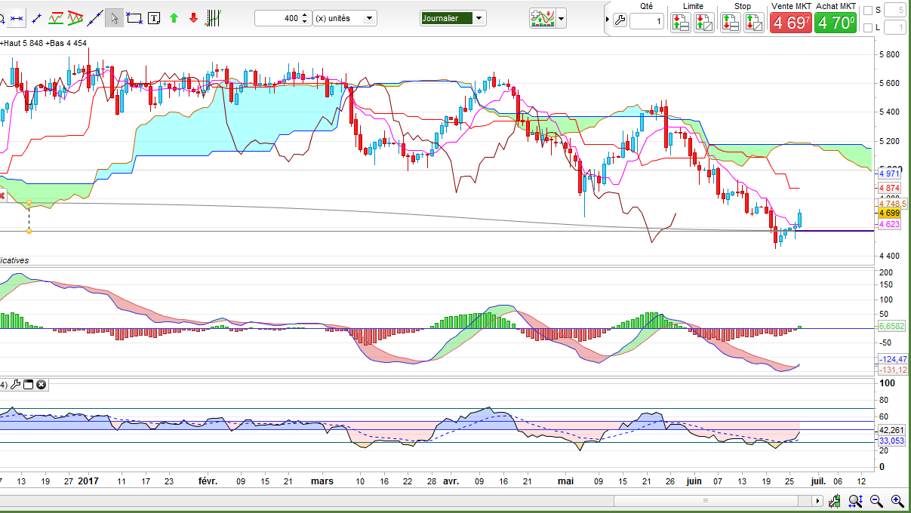Click the green up arrow drawing tool

(x=174, y=17)
